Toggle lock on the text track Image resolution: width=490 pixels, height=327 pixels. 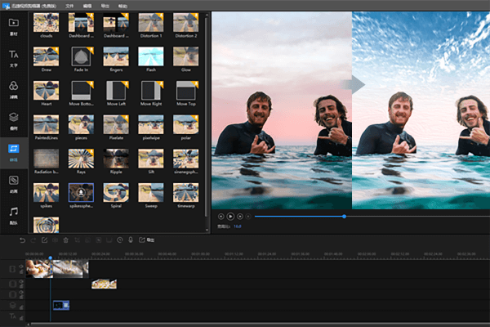tap(21, 318)
